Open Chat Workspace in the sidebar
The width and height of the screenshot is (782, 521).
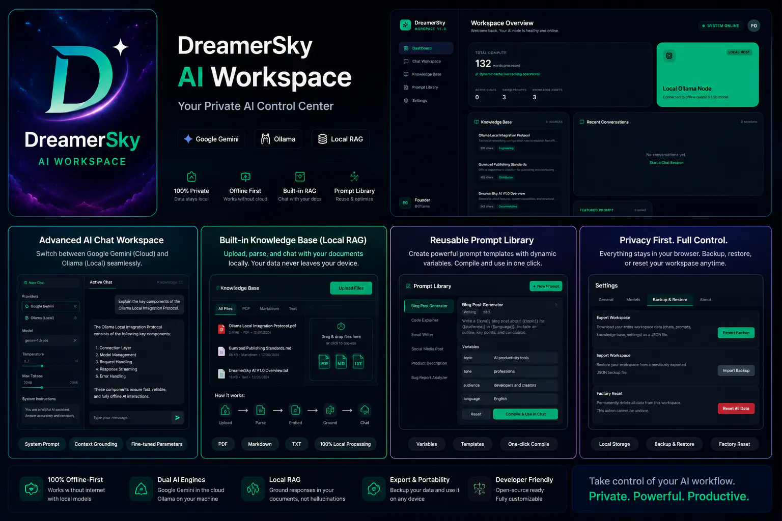(x=426, y=62)
